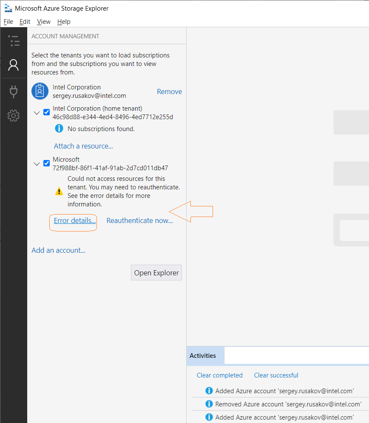Image resolution: width=369 pixels, height=423 pixels.
Task: Select the Account Management person icon
Action: point(14,65)
